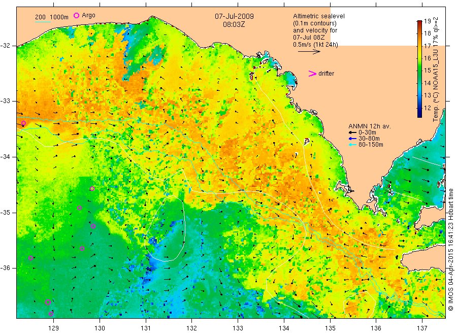Select the large Argo marker near 36.6°S, 128.9°E
Viewport: 457px width, 335px height.
tap(48, 303)
